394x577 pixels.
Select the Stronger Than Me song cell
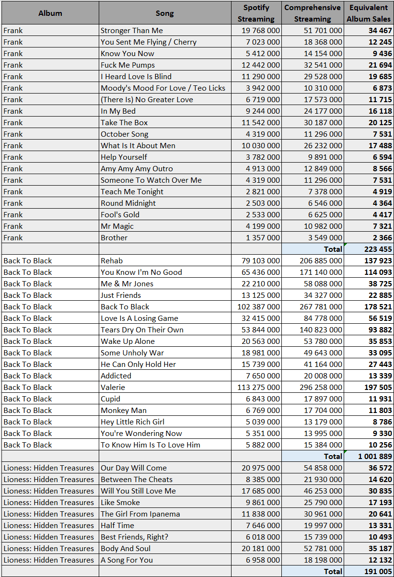(x=165, y=30)
